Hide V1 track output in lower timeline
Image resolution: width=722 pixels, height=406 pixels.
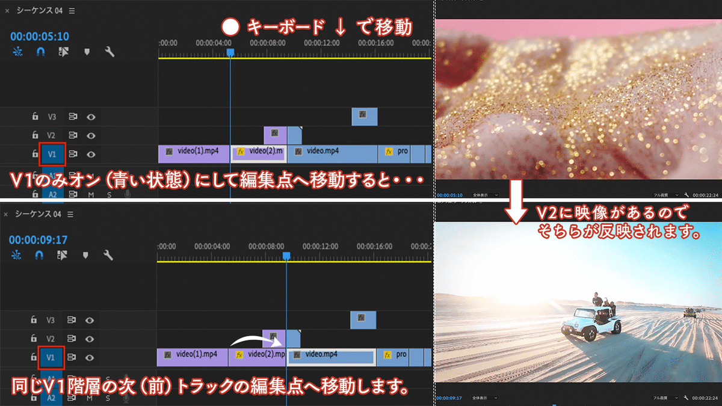pos(90,357)
